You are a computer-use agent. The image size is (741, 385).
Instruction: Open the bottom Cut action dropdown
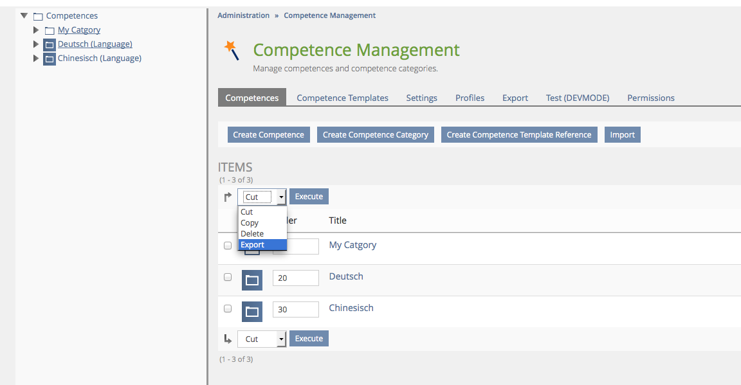pyautogui.click(x=261, y=339)
